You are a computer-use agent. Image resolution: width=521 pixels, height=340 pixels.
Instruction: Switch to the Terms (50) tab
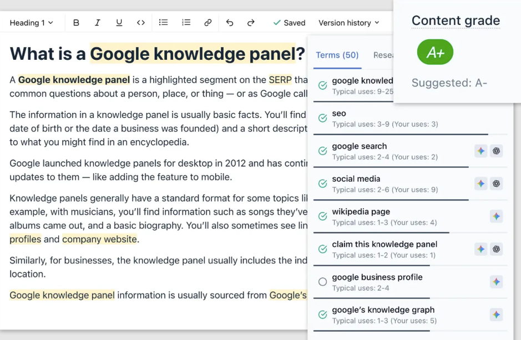pyautogui.click(x=337, y=55)
